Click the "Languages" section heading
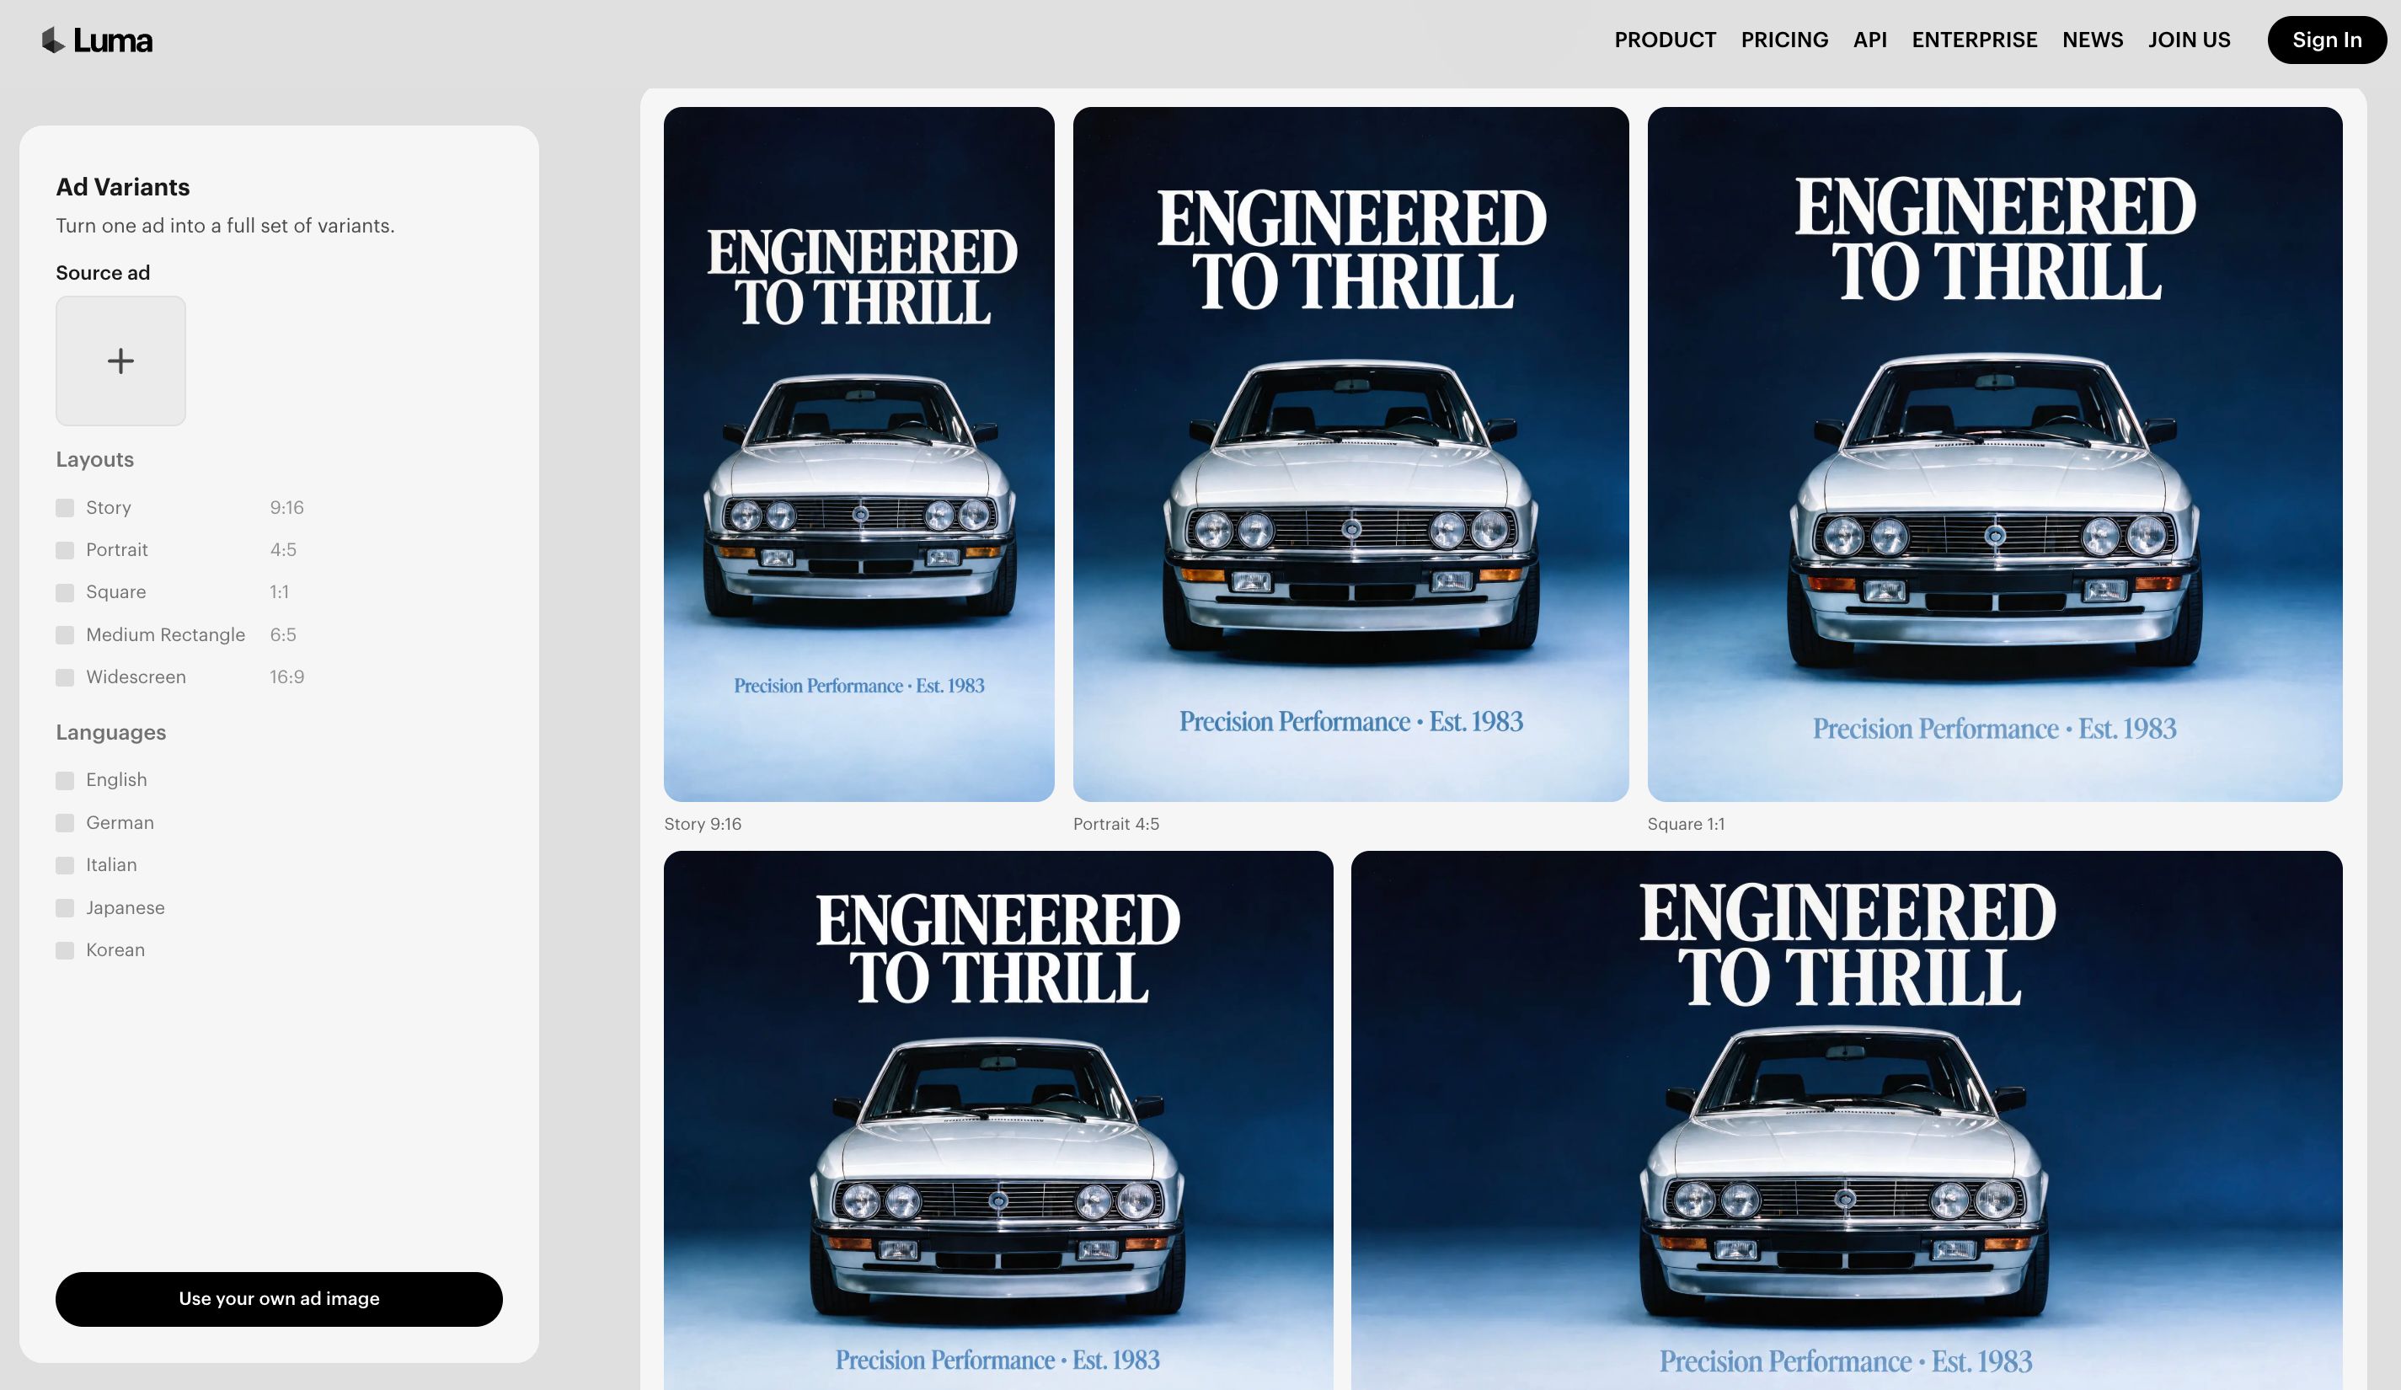The width and height of the screenshot is (2401, 1390). 110,733
